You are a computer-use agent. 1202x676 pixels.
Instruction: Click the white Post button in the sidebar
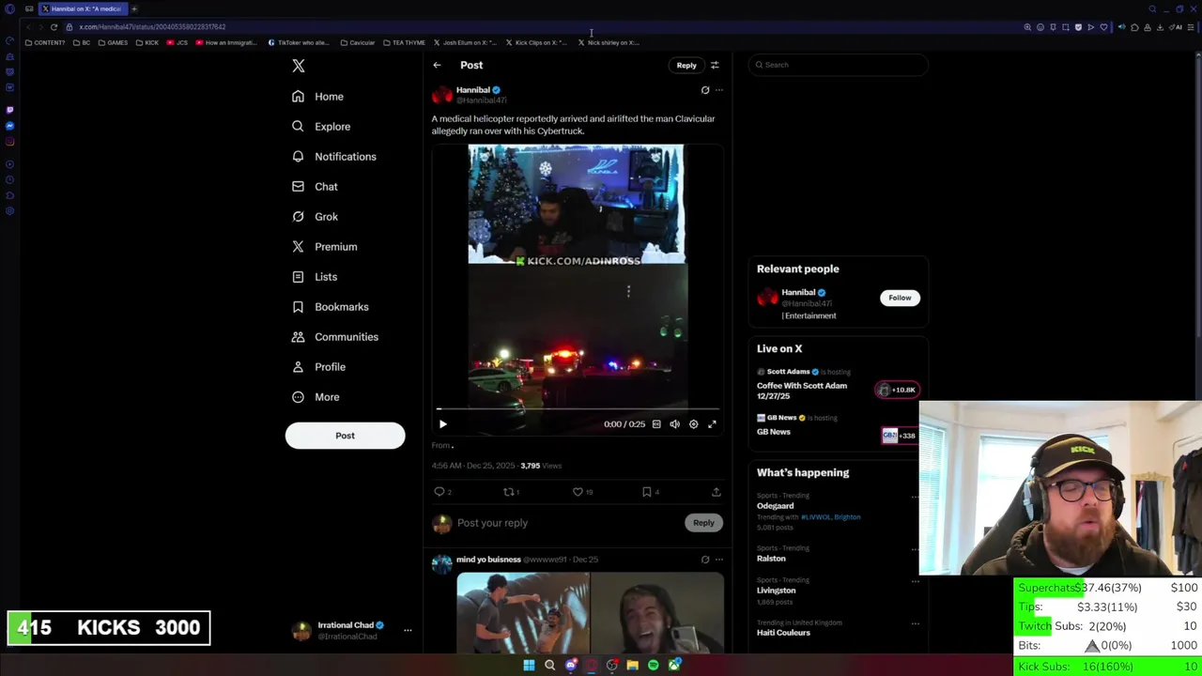[x=345, y=436]
